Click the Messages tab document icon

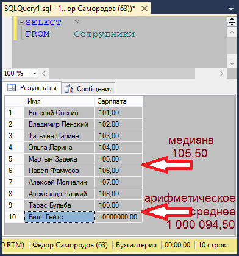pyautogui.click(x=69, y=88)
